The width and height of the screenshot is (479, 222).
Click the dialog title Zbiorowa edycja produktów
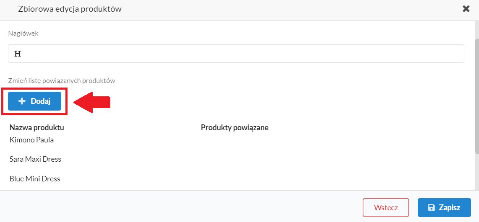(70, 9)
